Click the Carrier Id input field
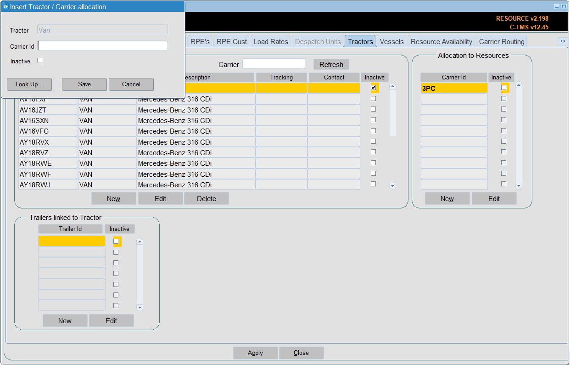The width and height of the screenshot is (570, 365). tap(103, 45)
